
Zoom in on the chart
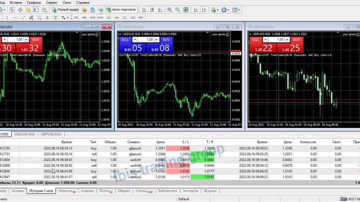(169, 10)
